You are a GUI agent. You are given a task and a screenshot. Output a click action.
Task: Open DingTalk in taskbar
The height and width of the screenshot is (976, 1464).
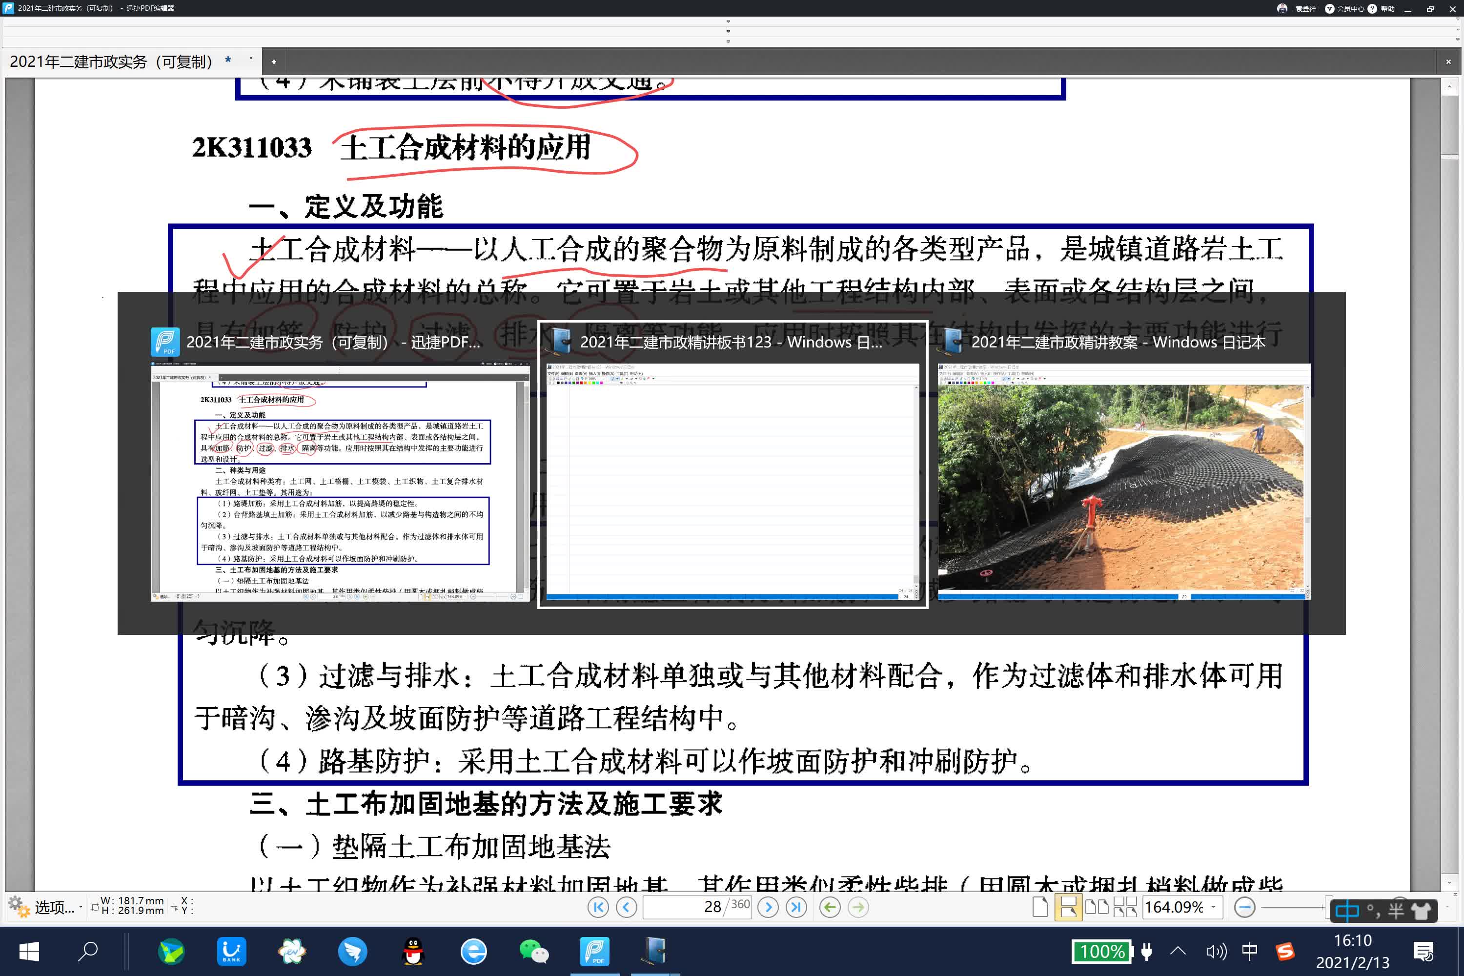(x=352, y=951)
